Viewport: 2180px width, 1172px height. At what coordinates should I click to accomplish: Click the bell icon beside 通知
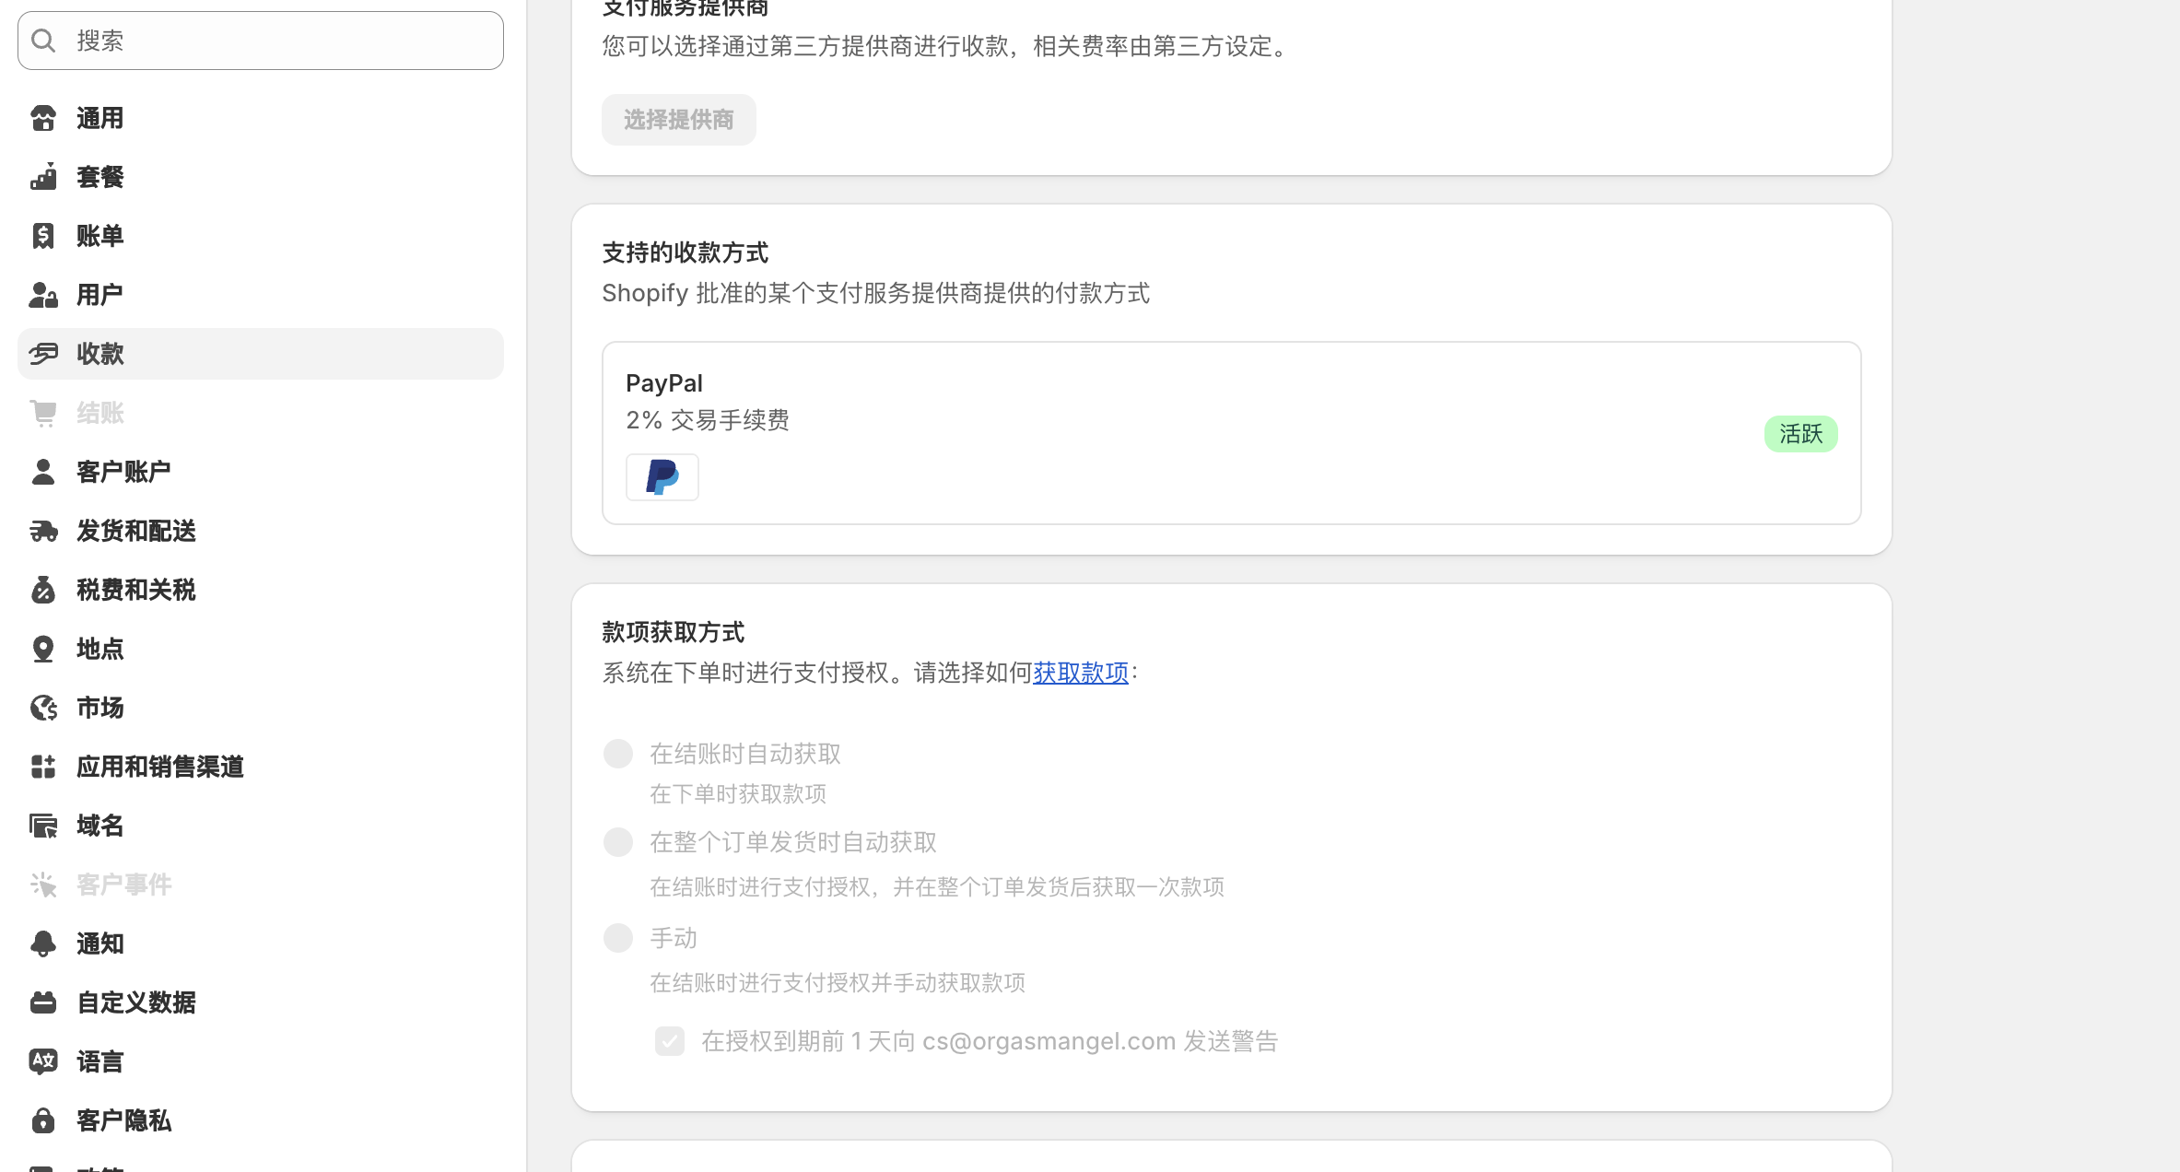point(43,943)
